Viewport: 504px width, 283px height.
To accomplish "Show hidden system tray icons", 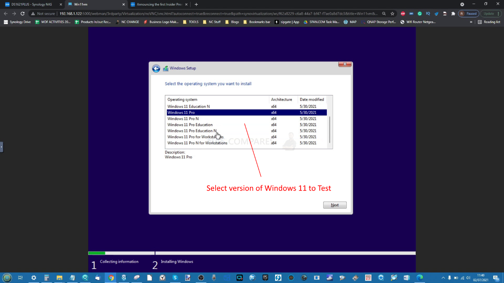I will click(x=443, y=277).
